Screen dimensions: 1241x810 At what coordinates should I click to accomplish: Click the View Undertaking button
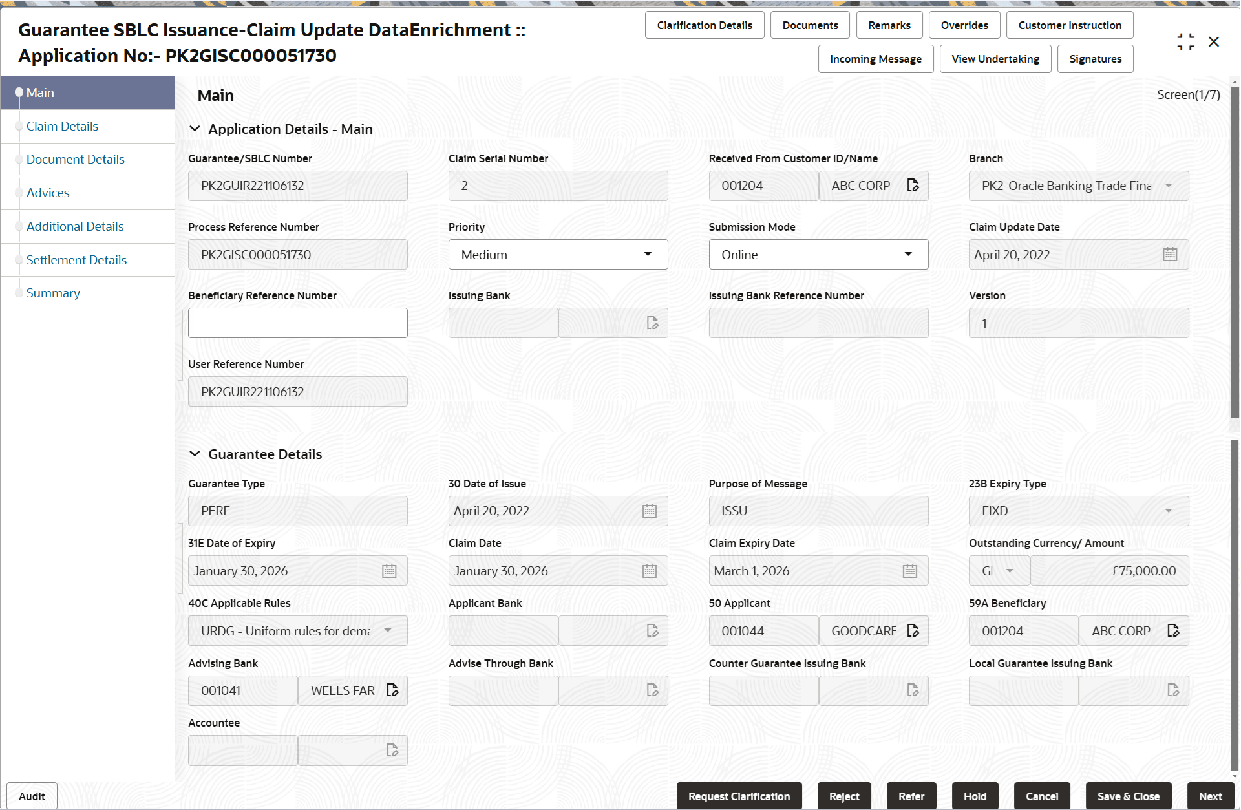click(995, 59)
